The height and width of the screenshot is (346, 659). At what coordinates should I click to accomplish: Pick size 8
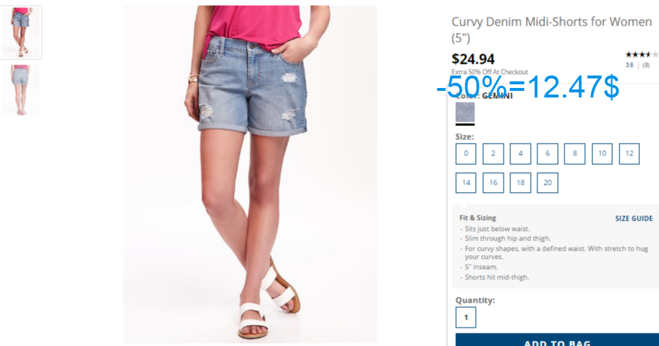point(575,154)
